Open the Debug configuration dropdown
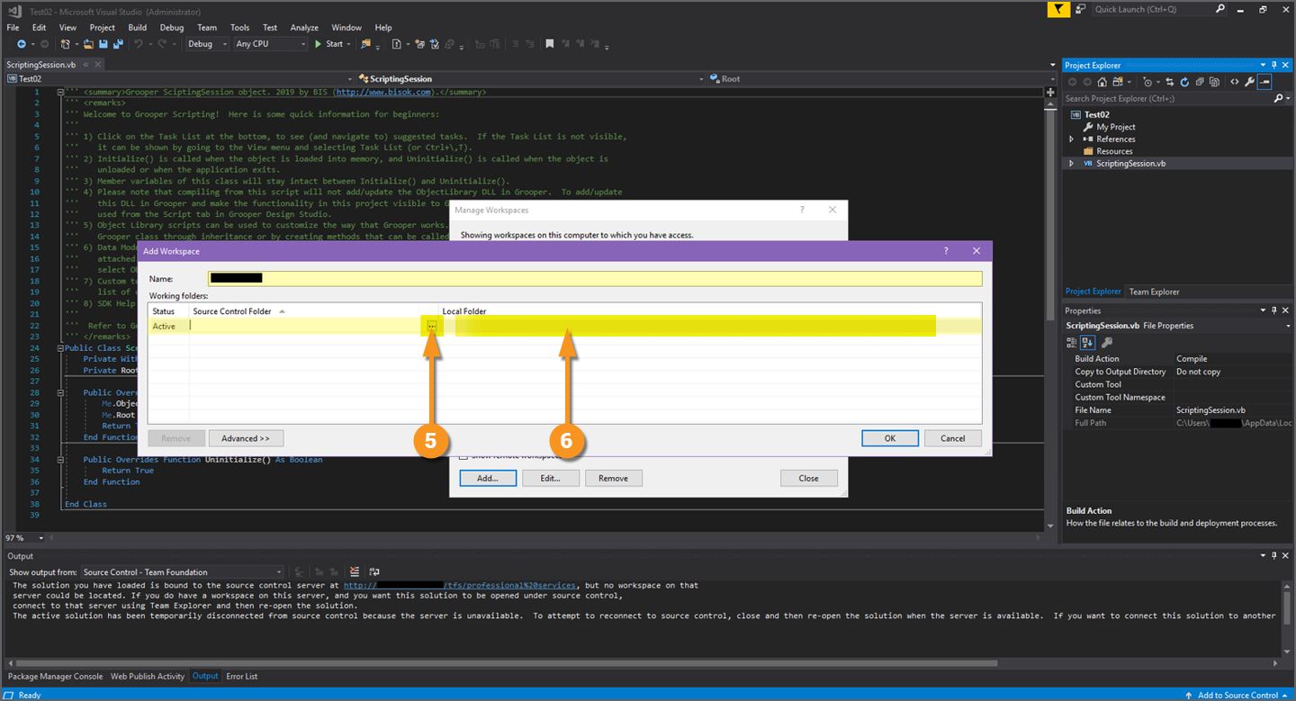Viewport: 1296px width, 701px height. coord(207,44)
